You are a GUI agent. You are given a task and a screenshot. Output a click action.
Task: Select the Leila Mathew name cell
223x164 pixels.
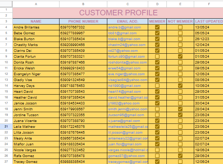click(x=36, y=126)
